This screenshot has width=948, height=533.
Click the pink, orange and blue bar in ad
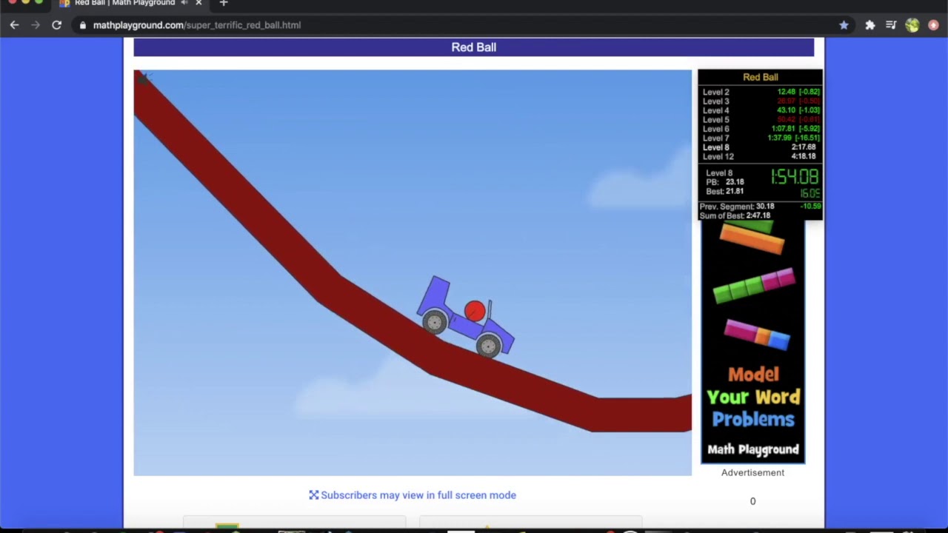tap(757, 334)
